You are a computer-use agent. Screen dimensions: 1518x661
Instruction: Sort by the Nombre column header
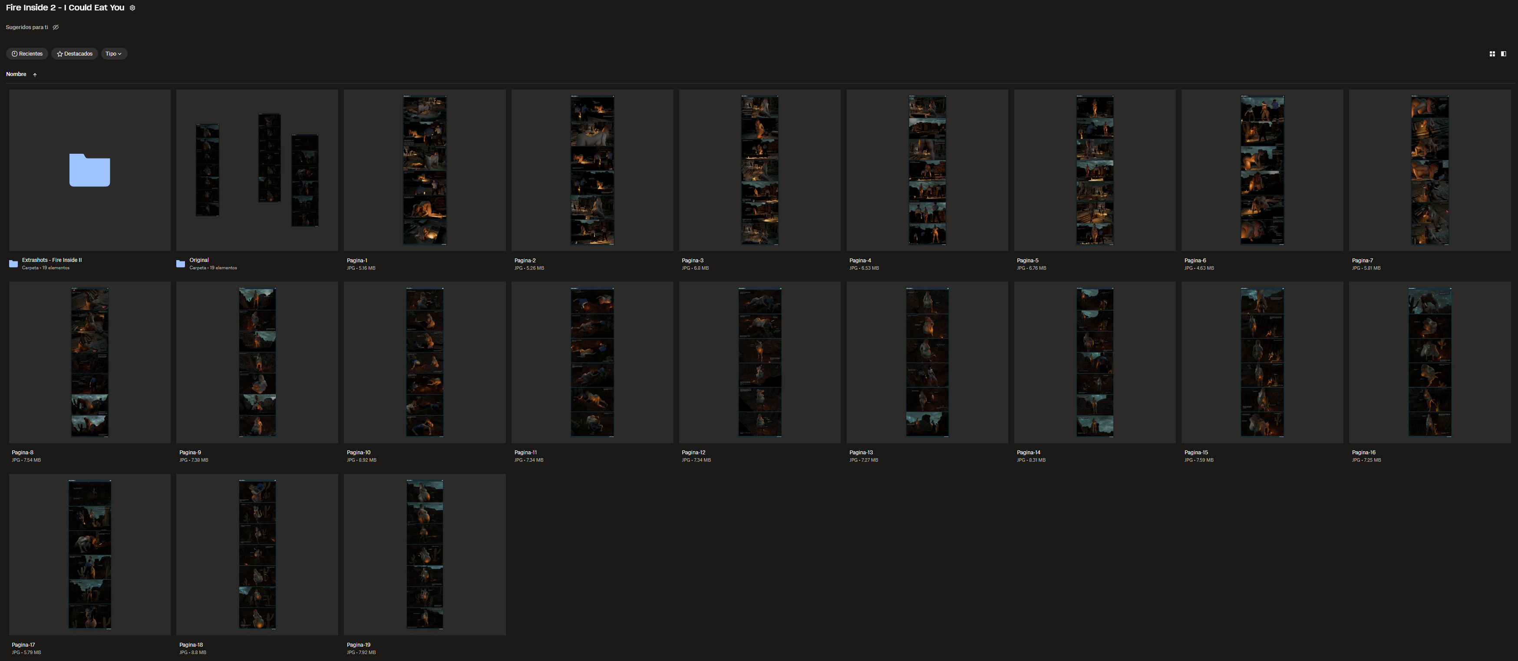point(16,74)
